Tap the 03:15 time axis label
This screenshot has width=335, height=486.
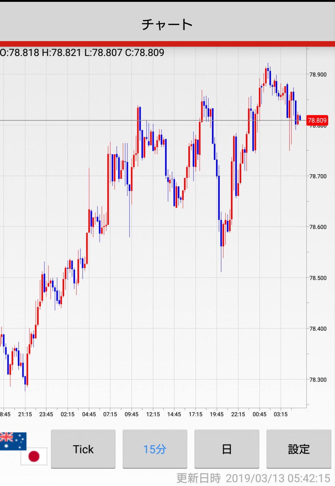point(281,414)
